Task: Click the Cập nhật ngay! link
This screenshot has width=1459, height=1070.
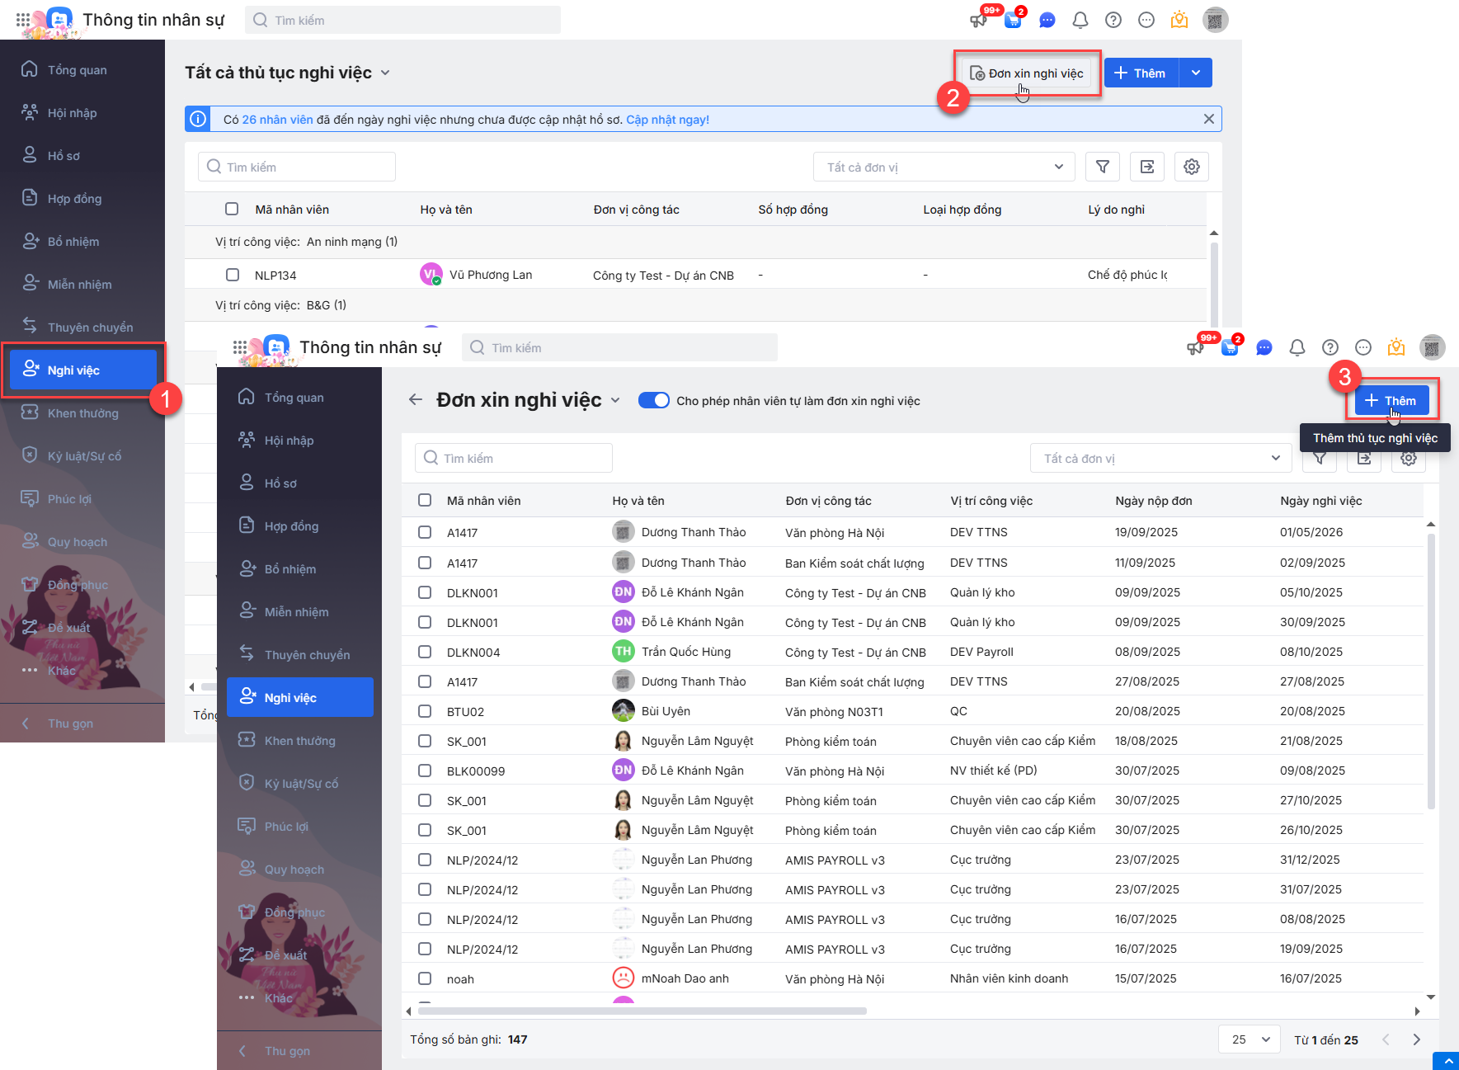Action: (x=667, y=120)
